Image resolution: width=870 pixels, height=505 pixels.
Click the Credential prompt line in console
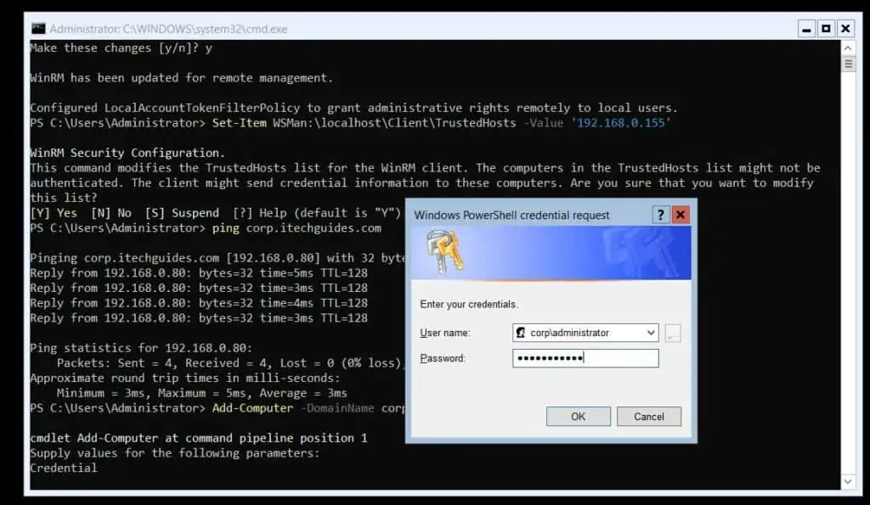(x=64, y=468)
